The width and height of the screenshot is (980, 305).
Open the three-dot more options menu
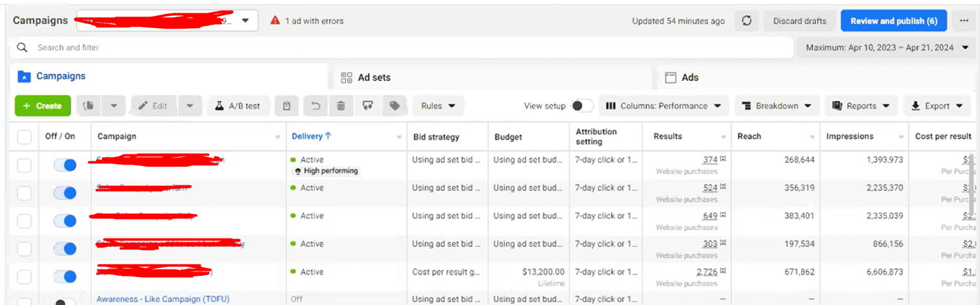point(964,21)
